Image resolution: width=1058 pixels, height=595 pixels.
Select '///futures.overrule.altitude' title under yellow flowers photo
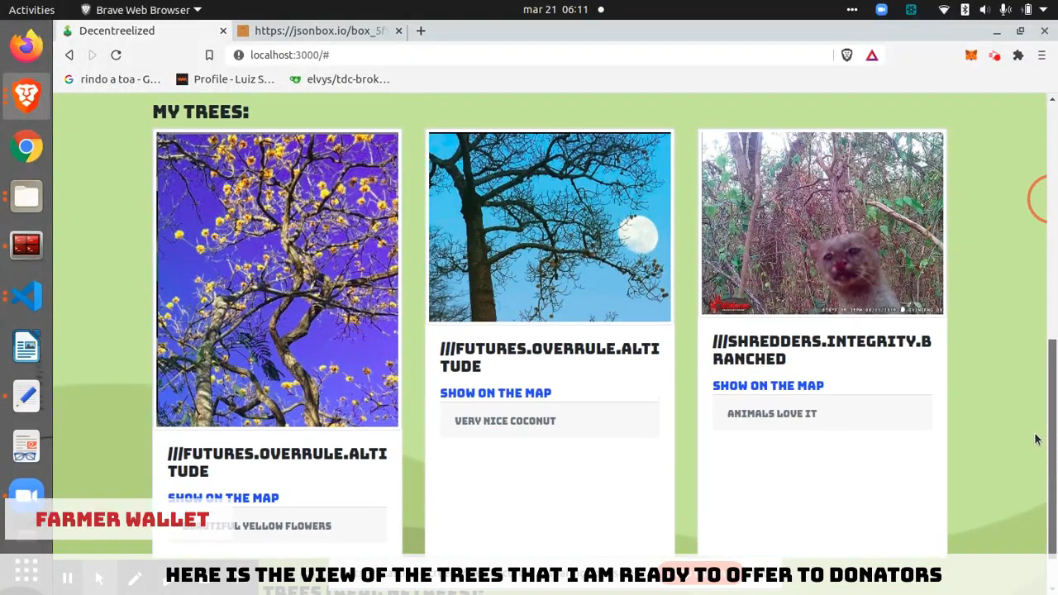pos(277,462)
